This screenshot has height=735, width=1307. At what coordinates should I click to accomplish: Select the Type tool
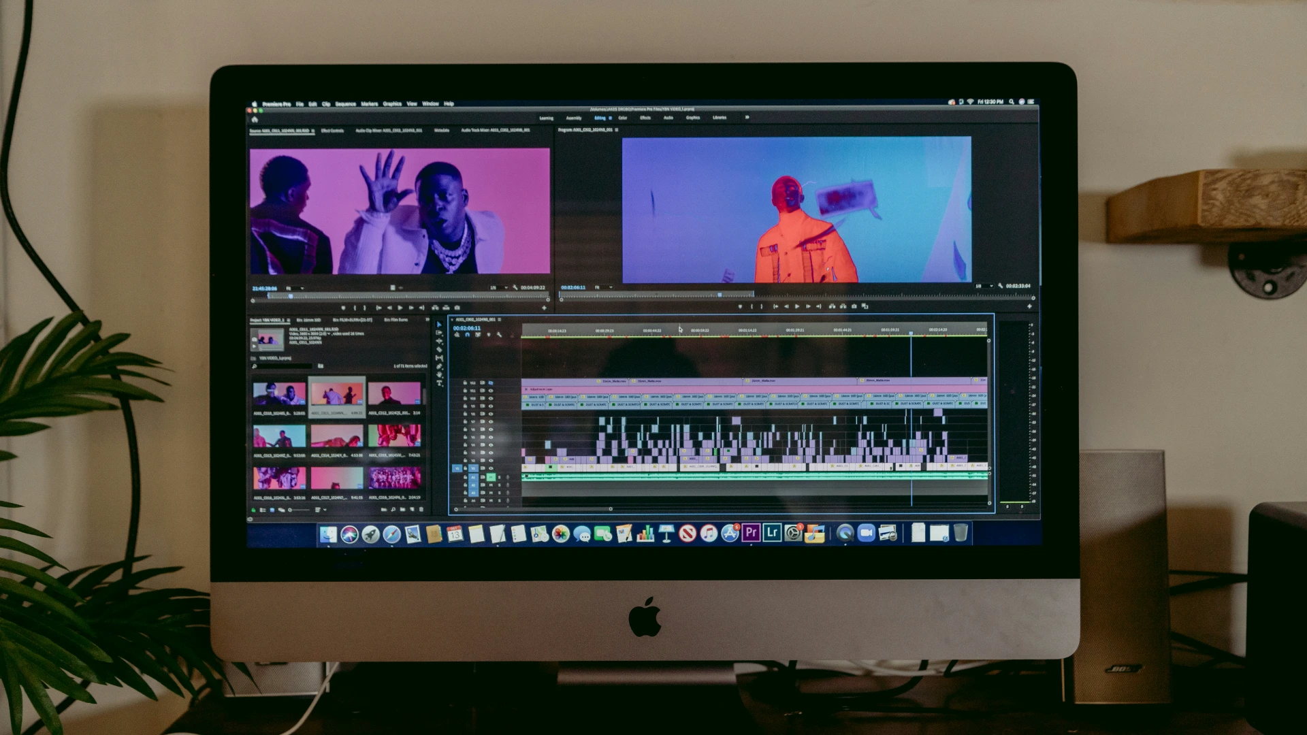pyautogui.click(x=439, y=383)
